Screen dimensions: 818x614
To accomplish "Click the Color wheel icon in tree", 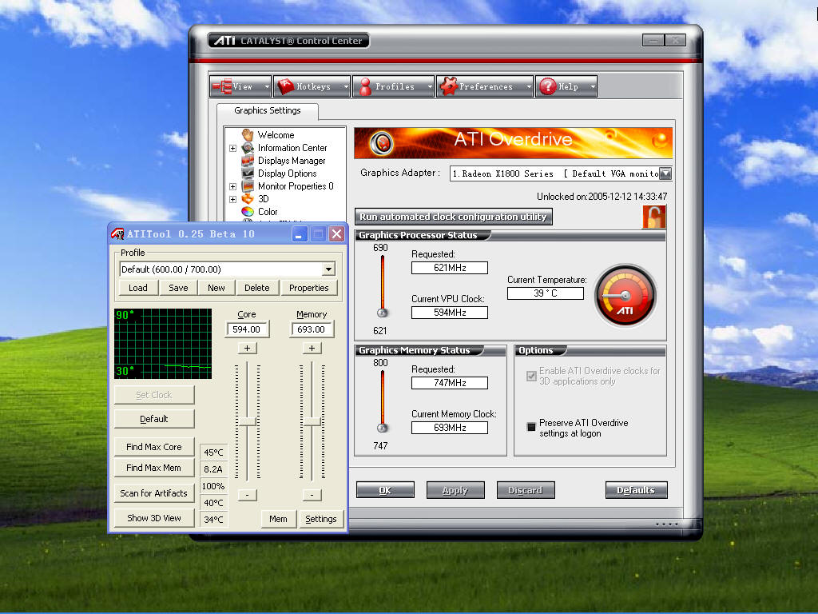I will (248, 211).
